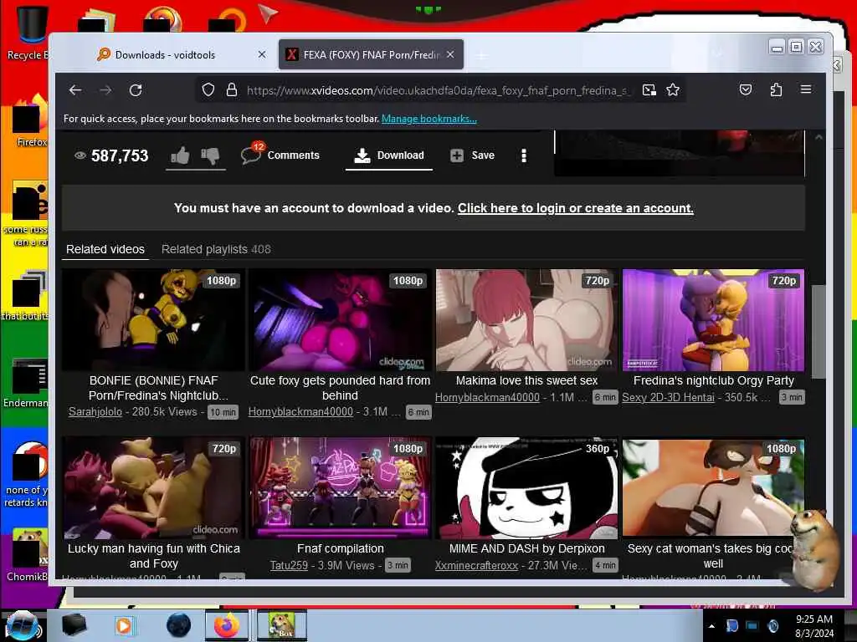Image resolution: width=857 pixels, height=642 pixels.
Task: Click the ChomikBox hamster taskbar icon
Action: pyautogui.click(x=283, y=625)
